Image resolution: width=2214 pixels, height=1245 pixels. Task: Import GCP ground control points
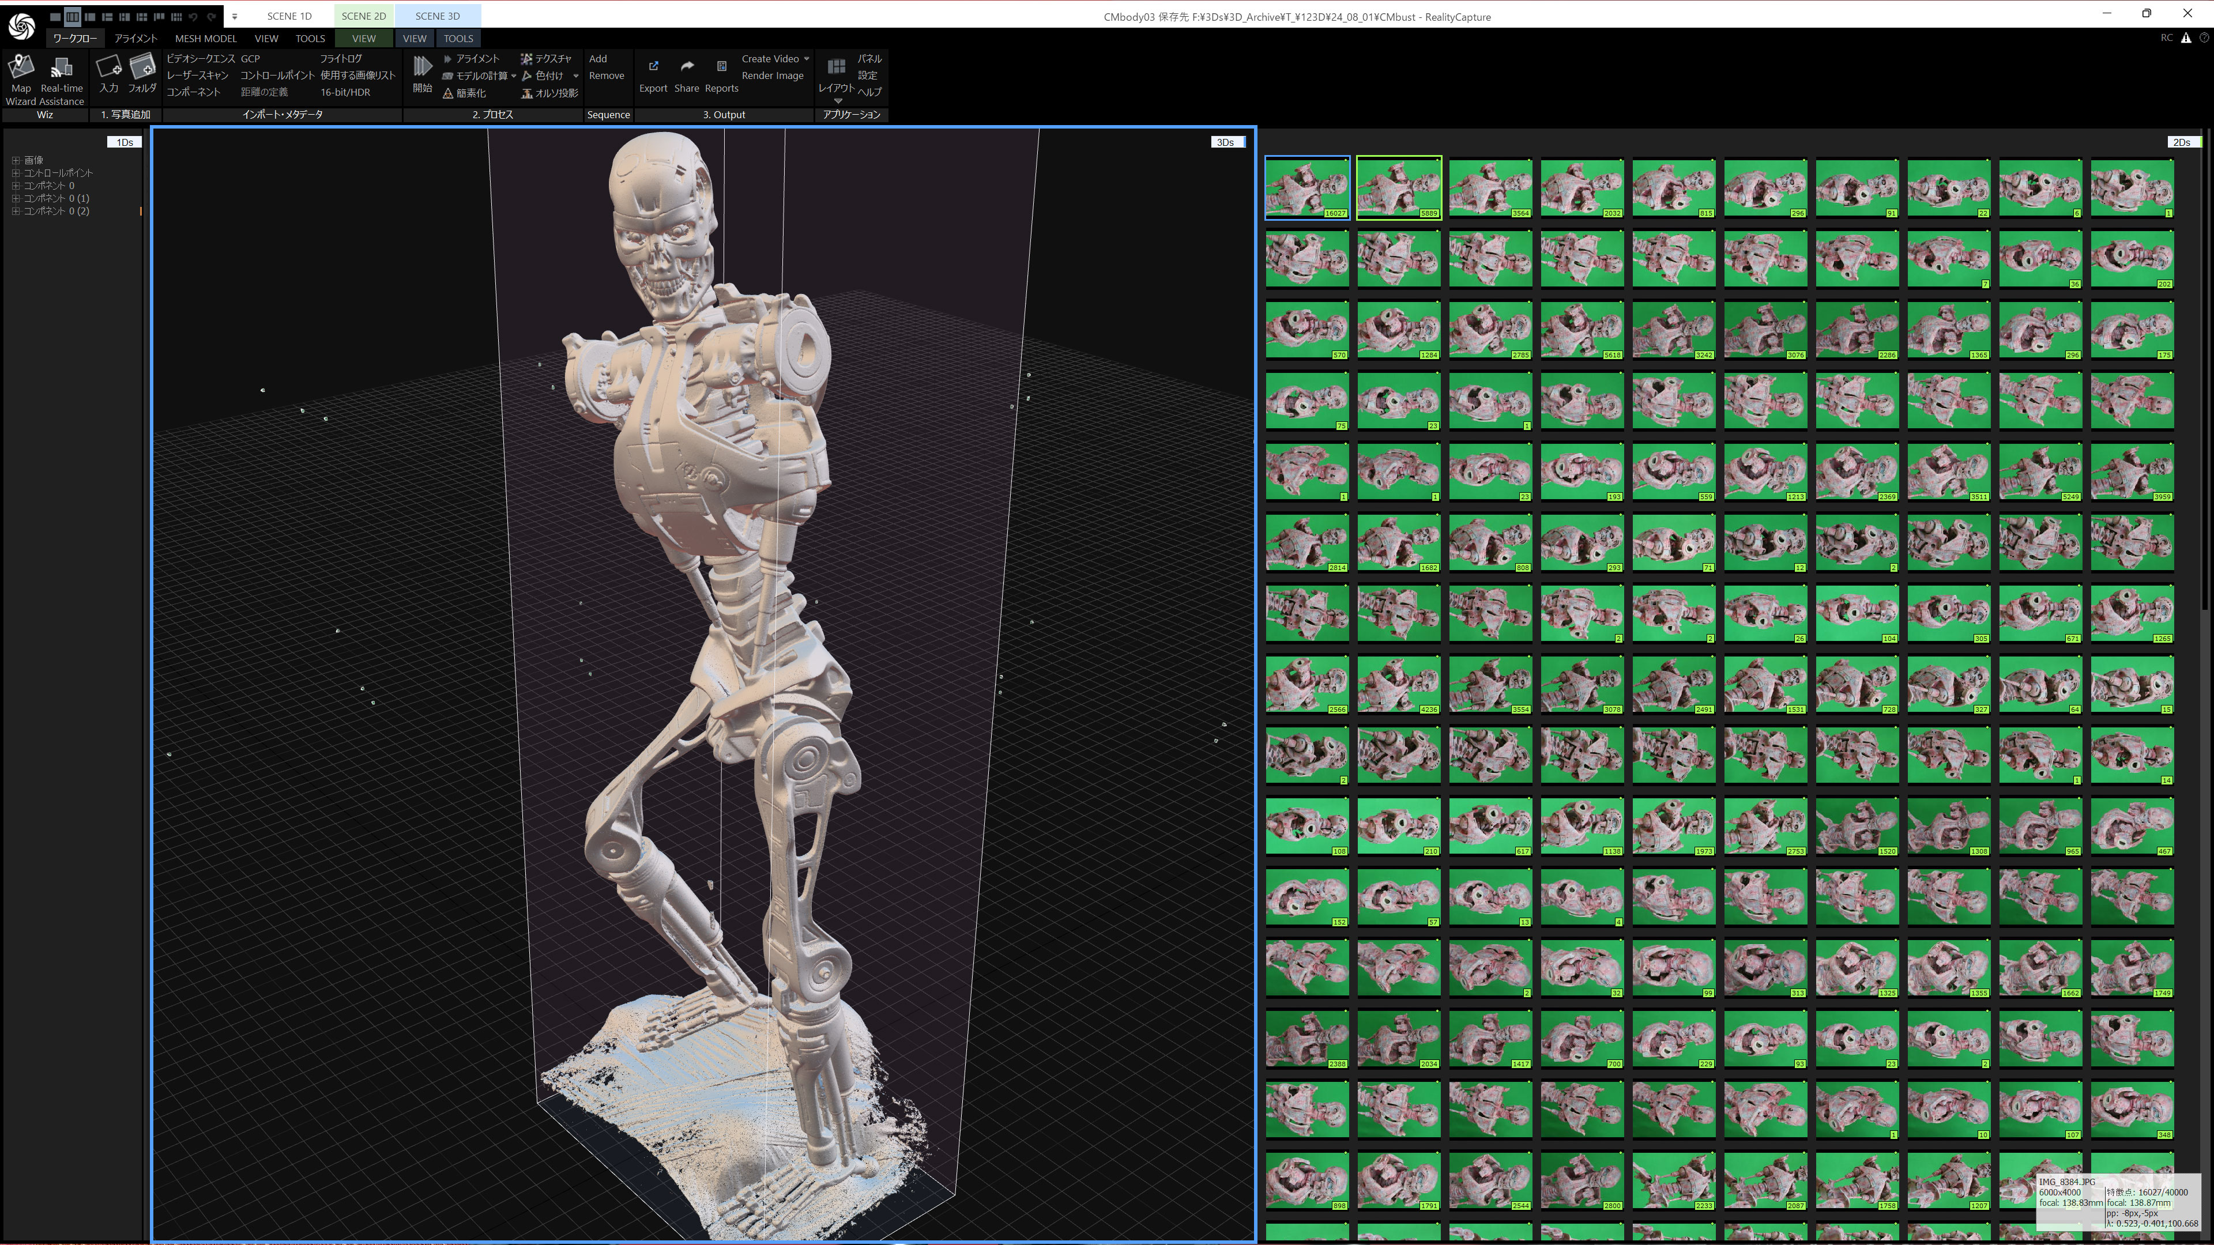[250, 58]
